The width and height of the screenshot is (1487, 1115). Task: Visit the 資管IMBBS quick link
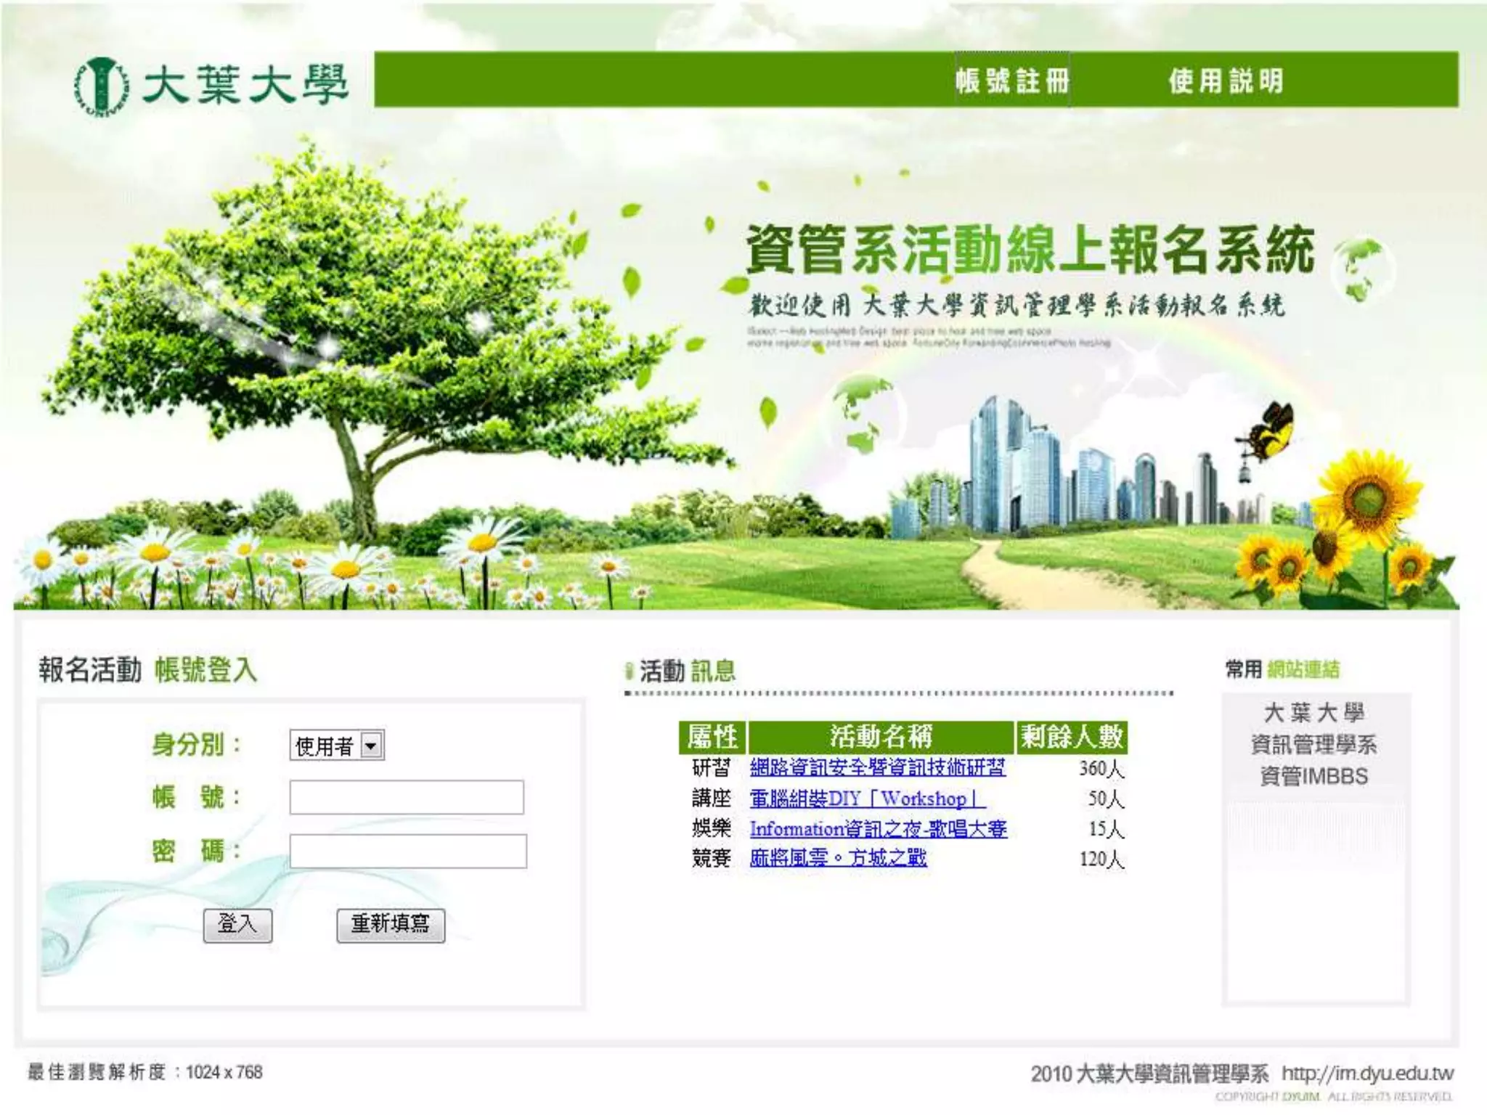(1313, 776)
